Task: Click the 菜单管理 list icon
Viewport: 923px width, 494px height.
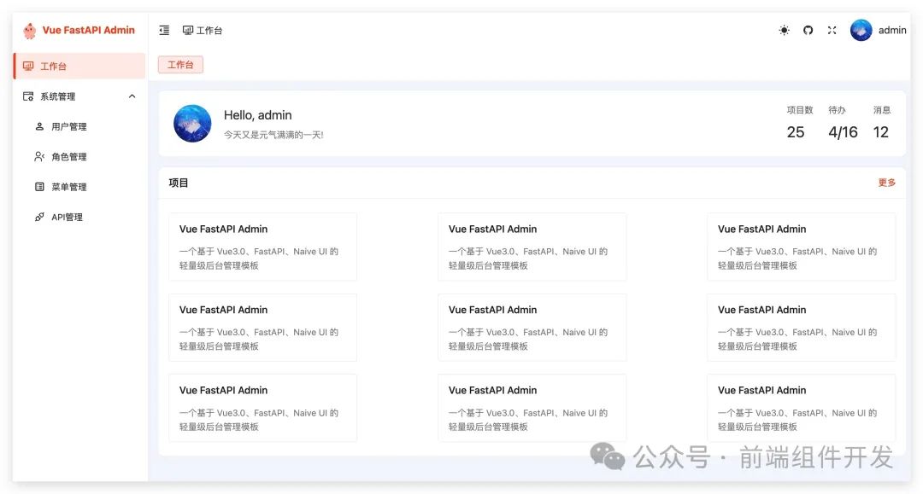Action: [39, 187]
